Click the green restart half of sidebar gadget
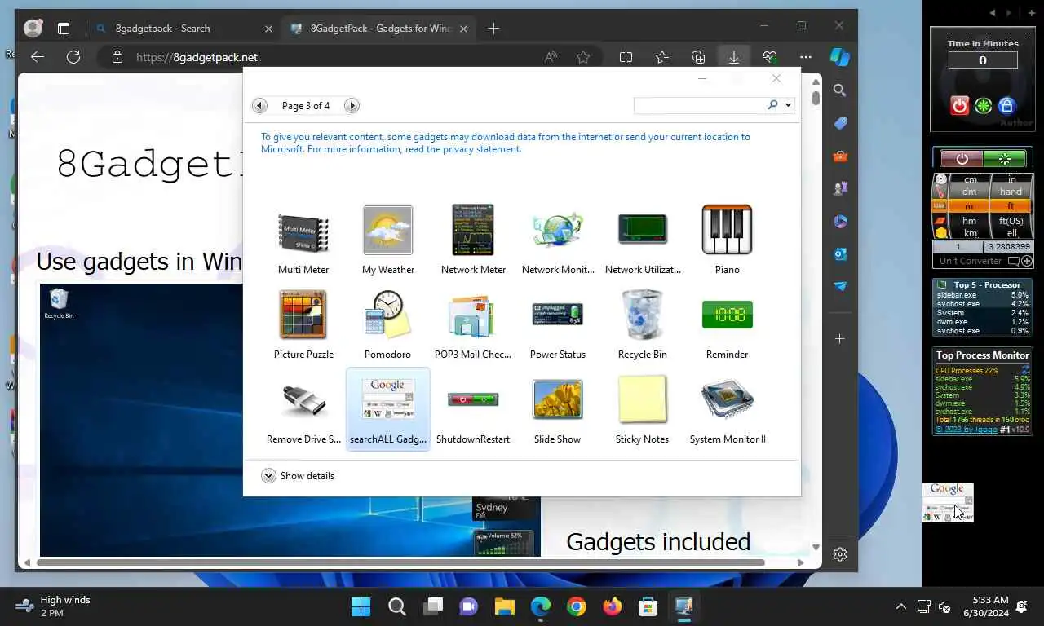 coord(1005,159)
